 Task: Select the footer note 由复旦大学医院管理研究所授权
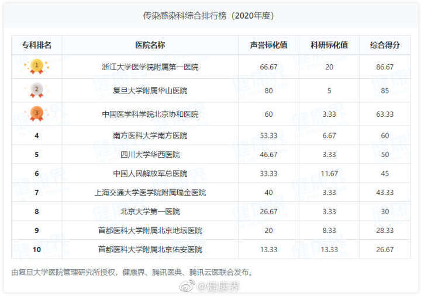63,273
